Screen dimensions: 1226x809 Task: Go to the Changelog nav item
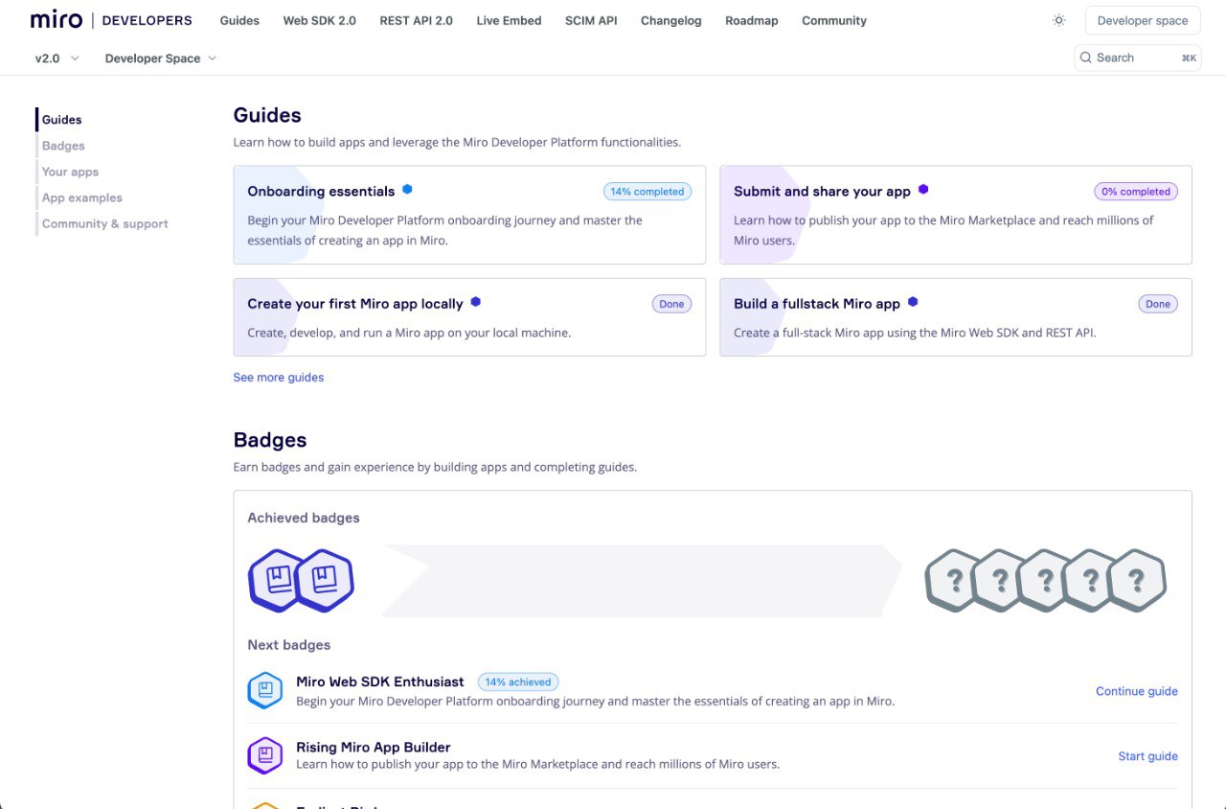tap(670, 20)
